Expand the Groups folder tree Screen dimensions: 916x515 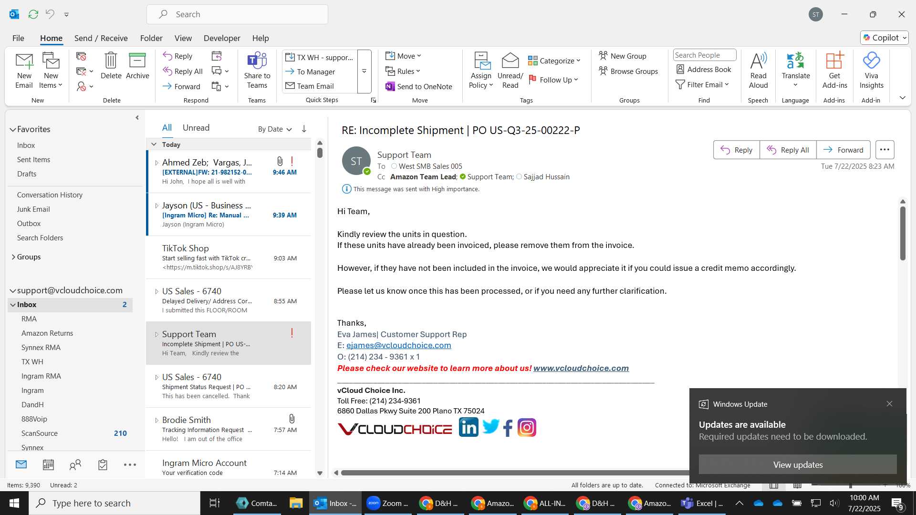(13, 257)
